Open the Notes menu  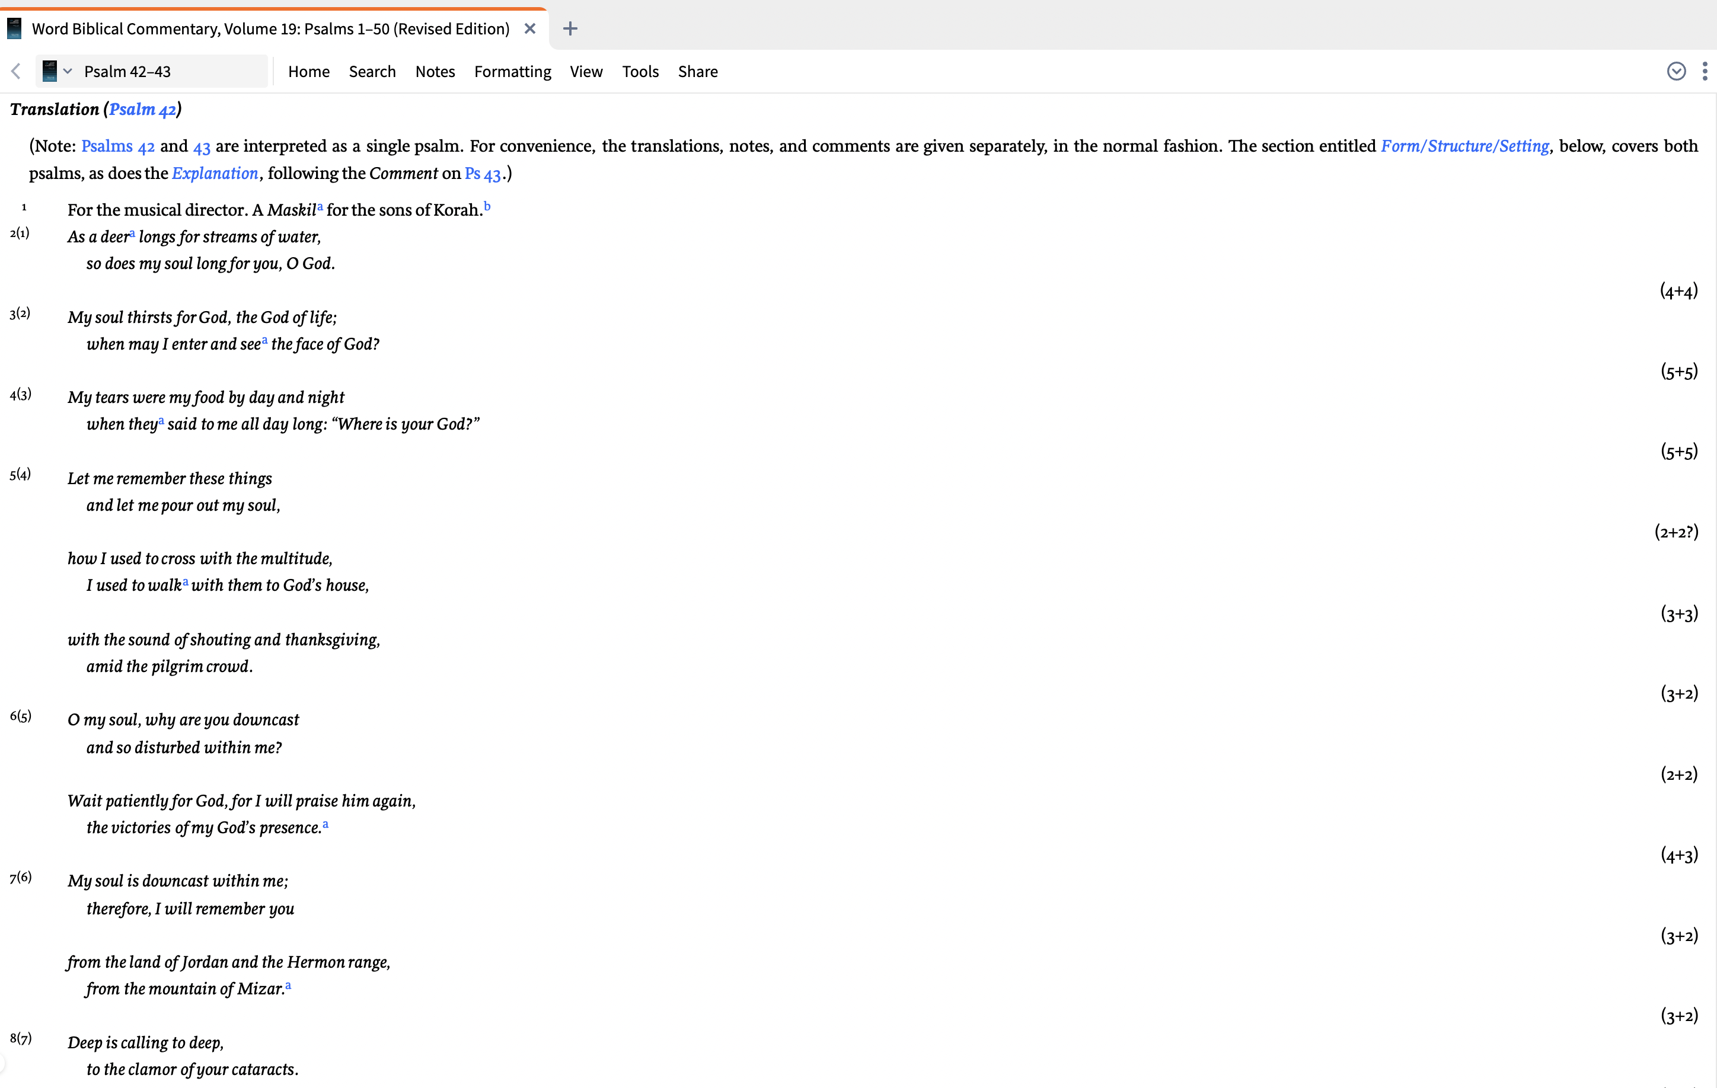pyautogui.click(x=435, y=71)
